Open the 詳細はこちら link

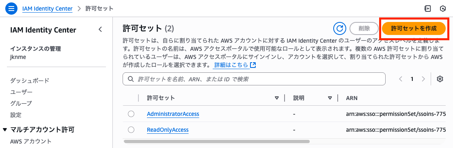tap(231, 65)
